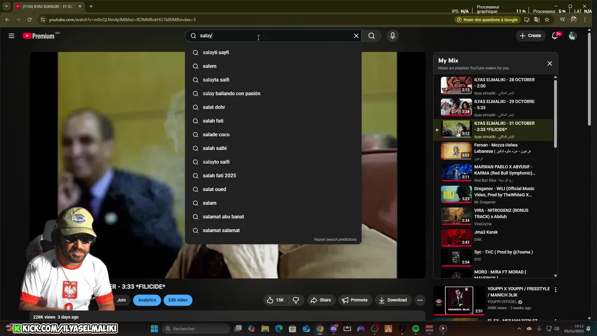Open video Analytics
597x336 pixels.
tap(147, 300)
